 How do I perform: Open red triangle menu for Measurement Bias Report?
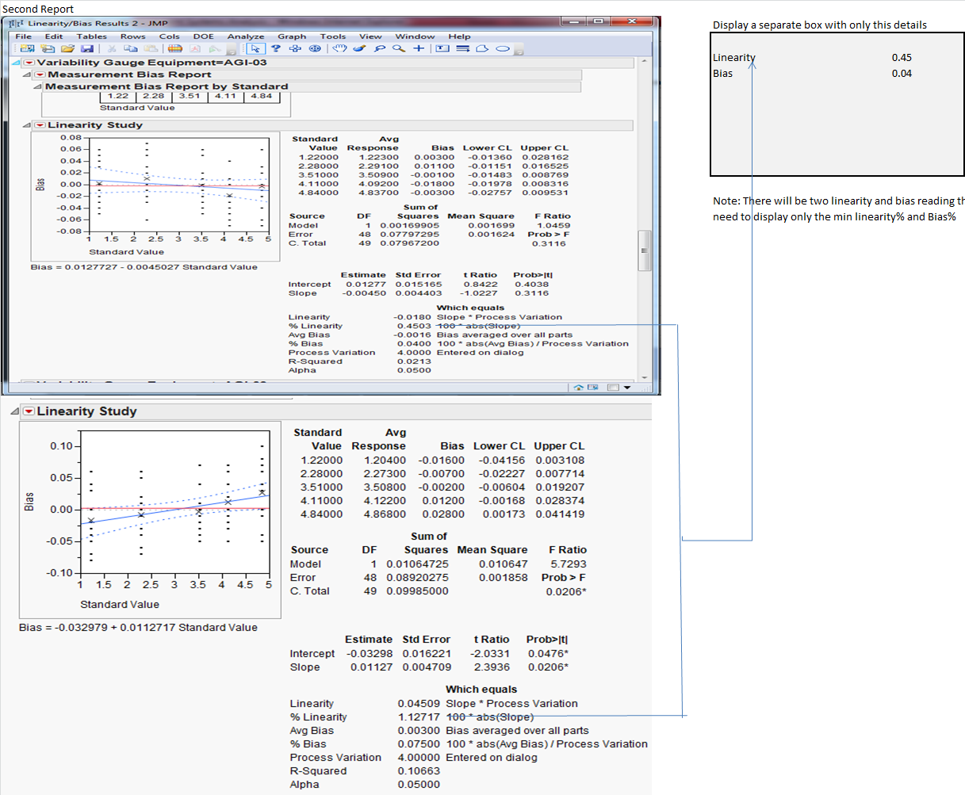(40, 75)
